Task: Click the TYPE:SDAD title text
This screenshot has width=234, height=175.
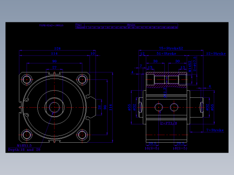Action: (x=51, y=26)
